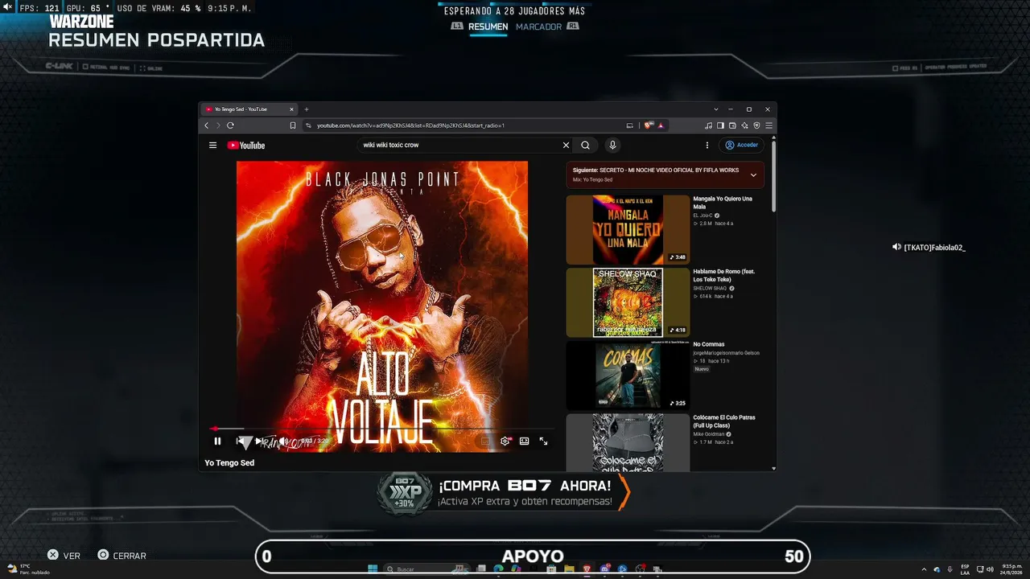Click the Acceder sign-in button
This screenshot has width=1030, height=579.
pos(742,146)
